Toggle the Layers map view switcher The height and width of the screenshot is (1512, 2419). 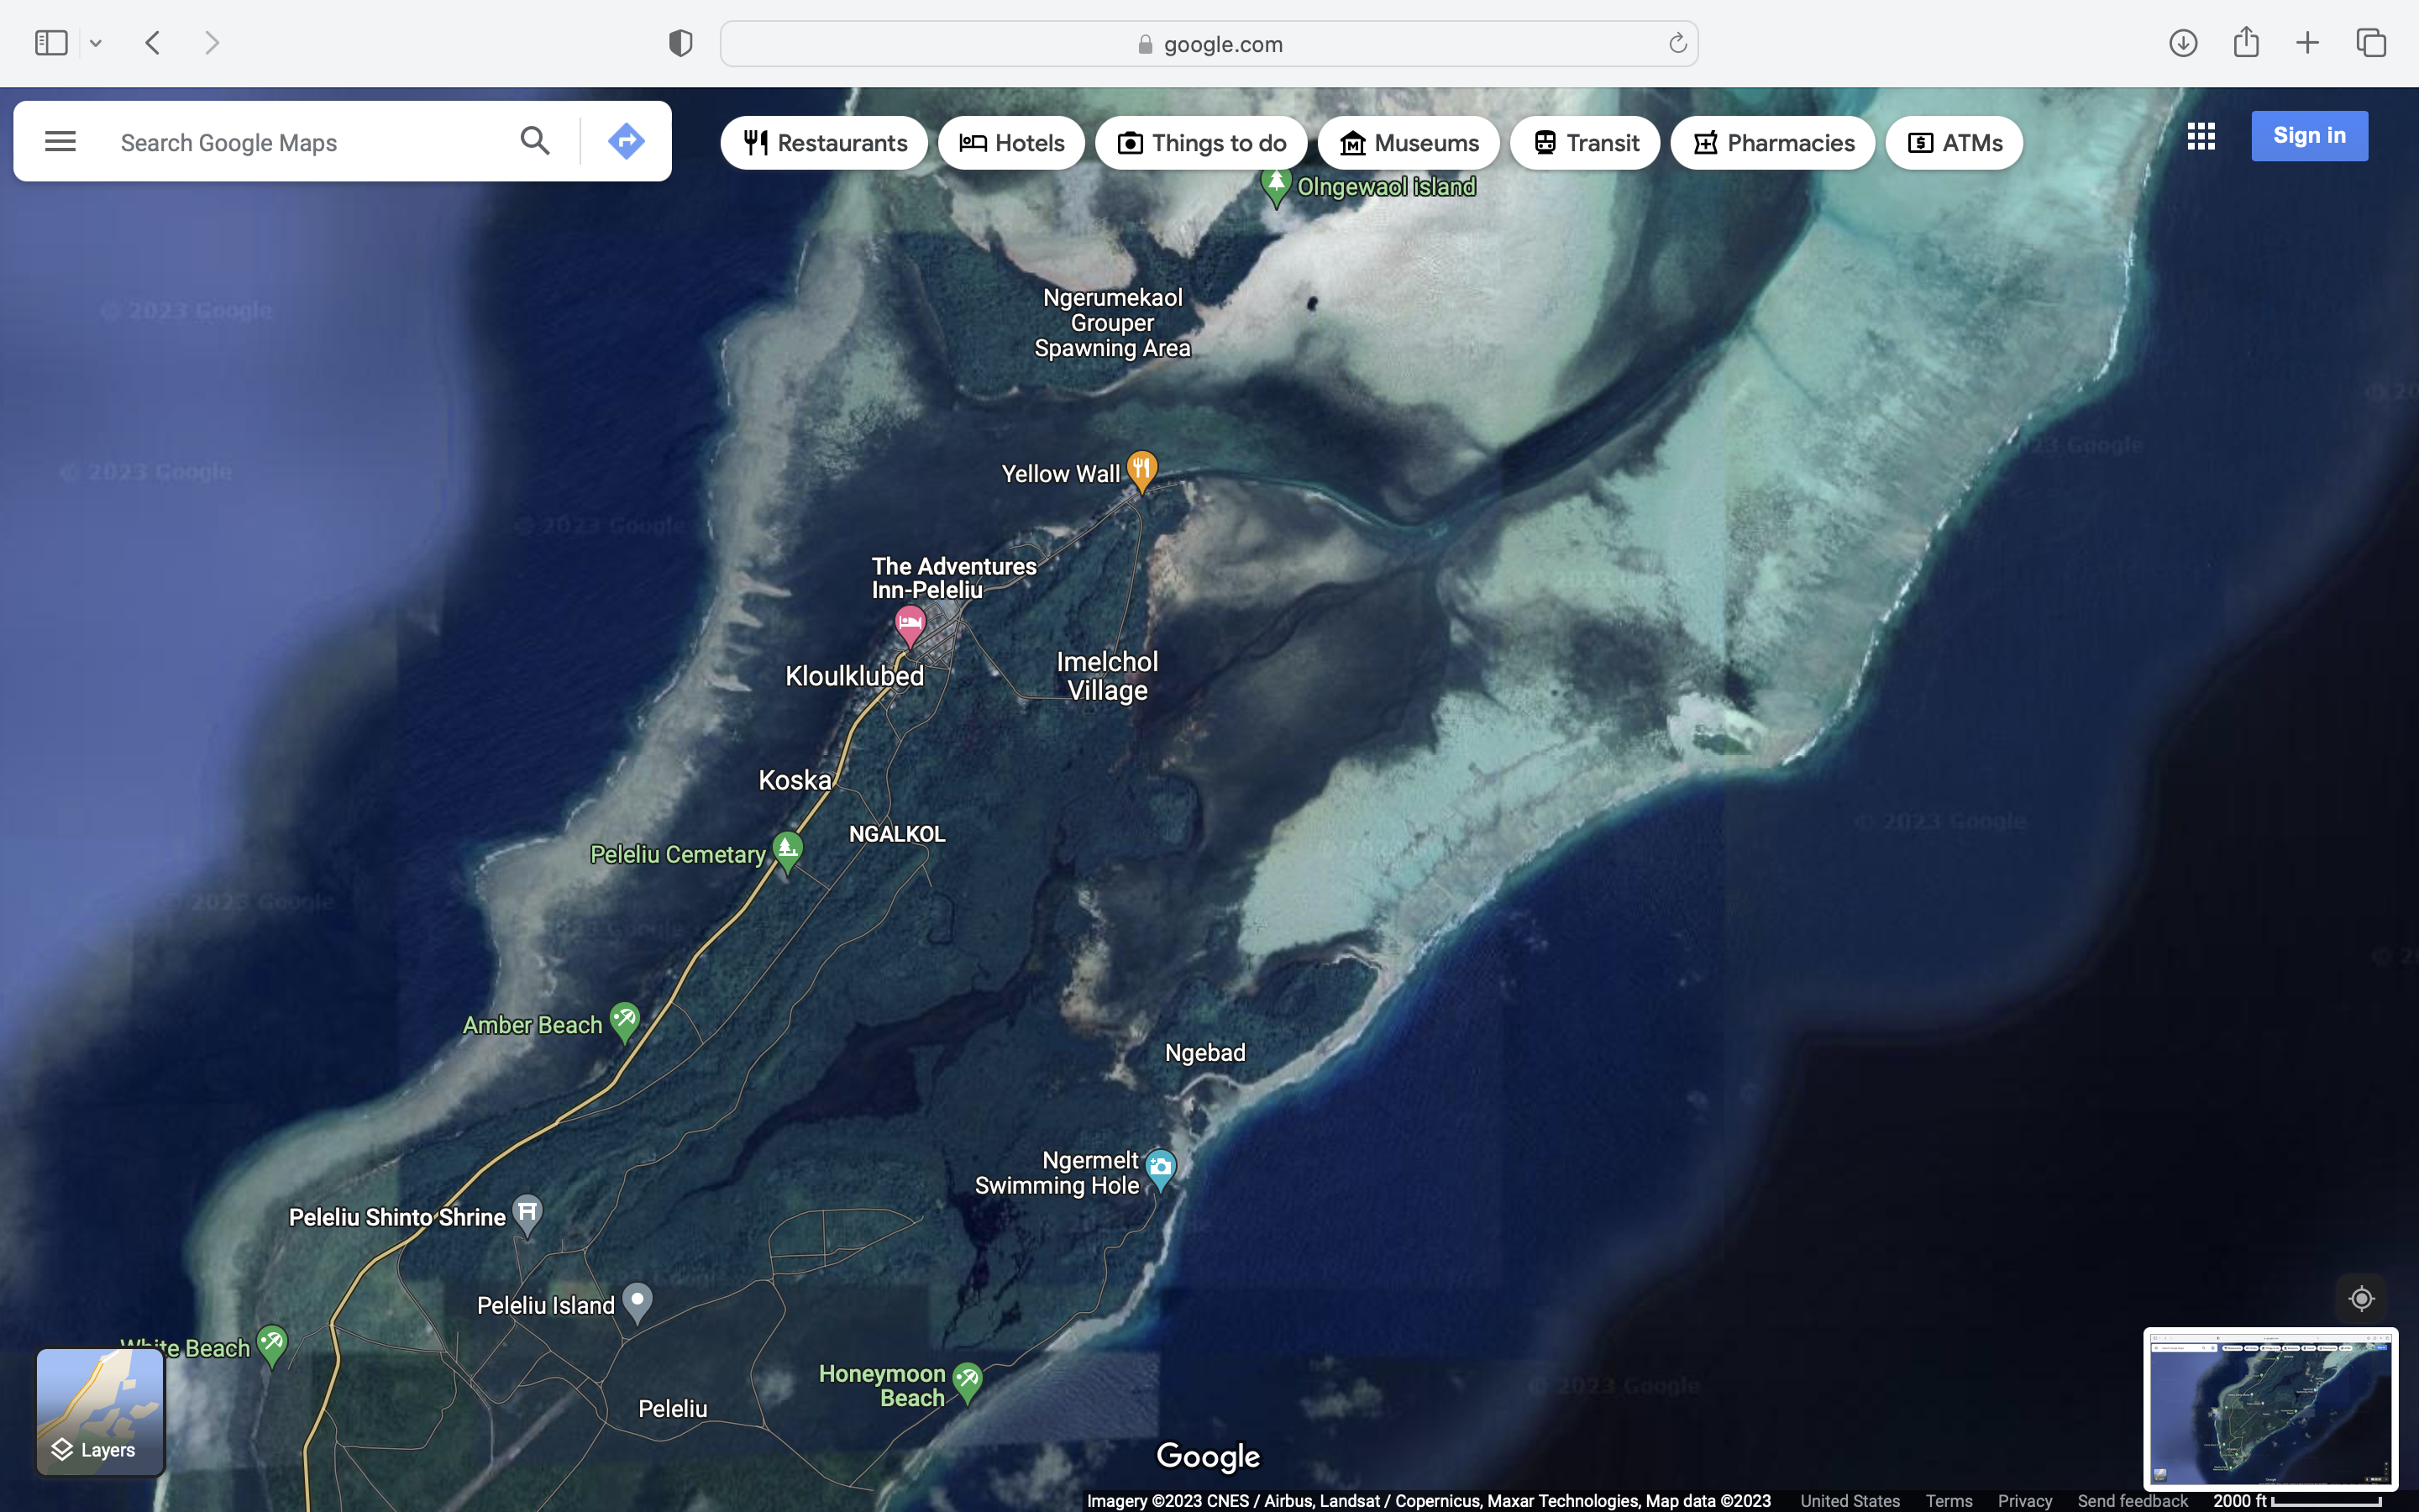pos(100,1411)
